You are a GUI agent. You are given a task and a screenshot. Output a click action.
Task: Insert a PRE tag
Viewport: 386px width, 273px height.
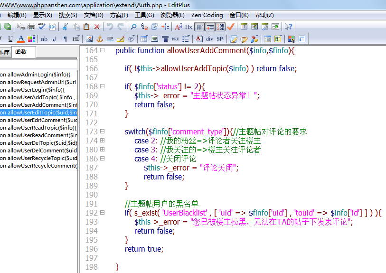coord(176,39)
